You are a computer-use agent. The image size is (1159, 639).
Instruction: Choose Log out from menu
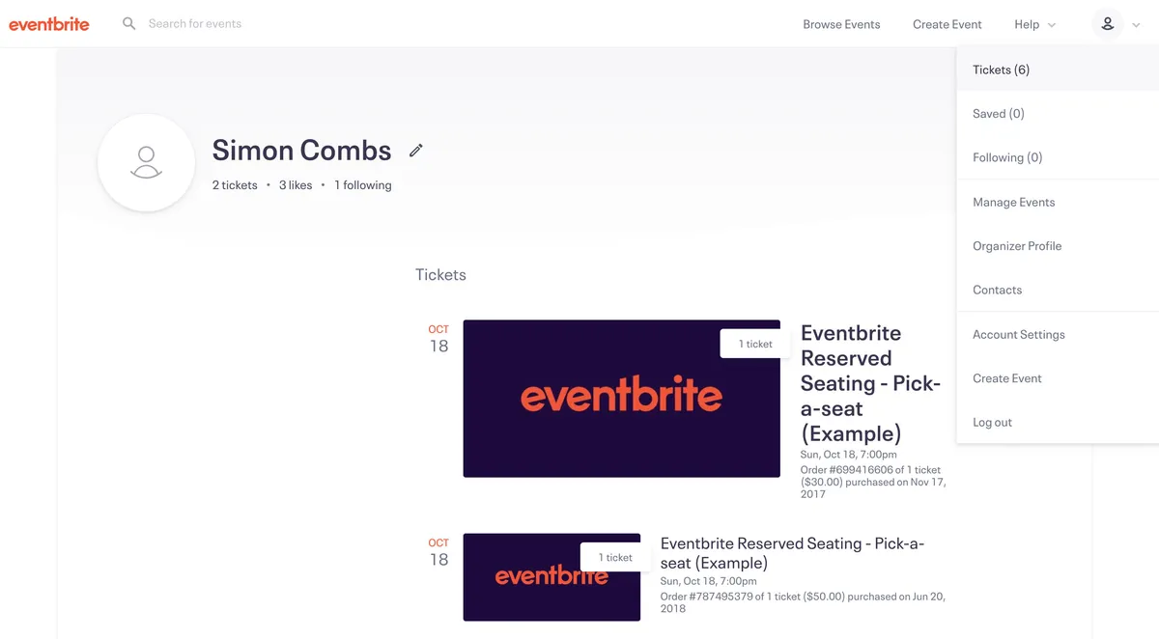point(1058,422)
